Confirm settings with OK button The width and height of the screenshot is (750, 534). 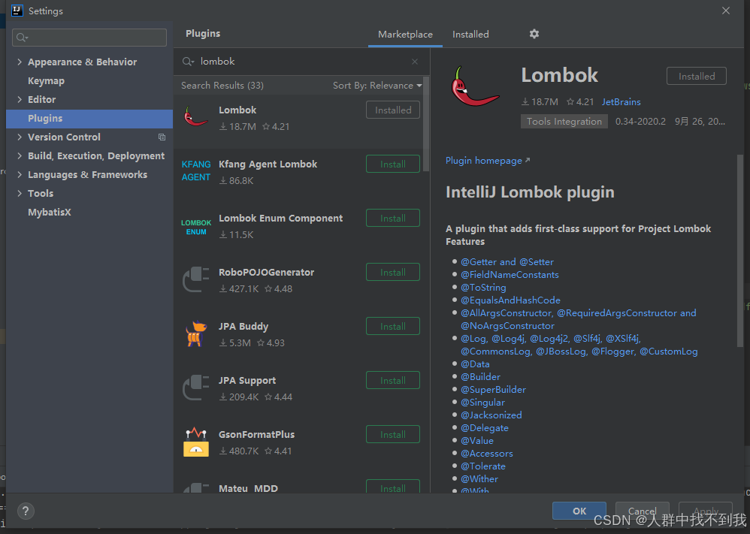tap(579, 511)
